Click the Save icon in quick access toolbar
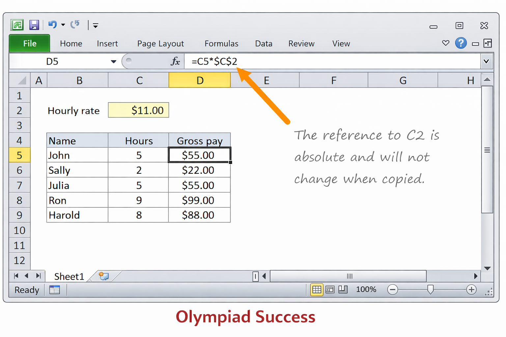 [34, 25]
